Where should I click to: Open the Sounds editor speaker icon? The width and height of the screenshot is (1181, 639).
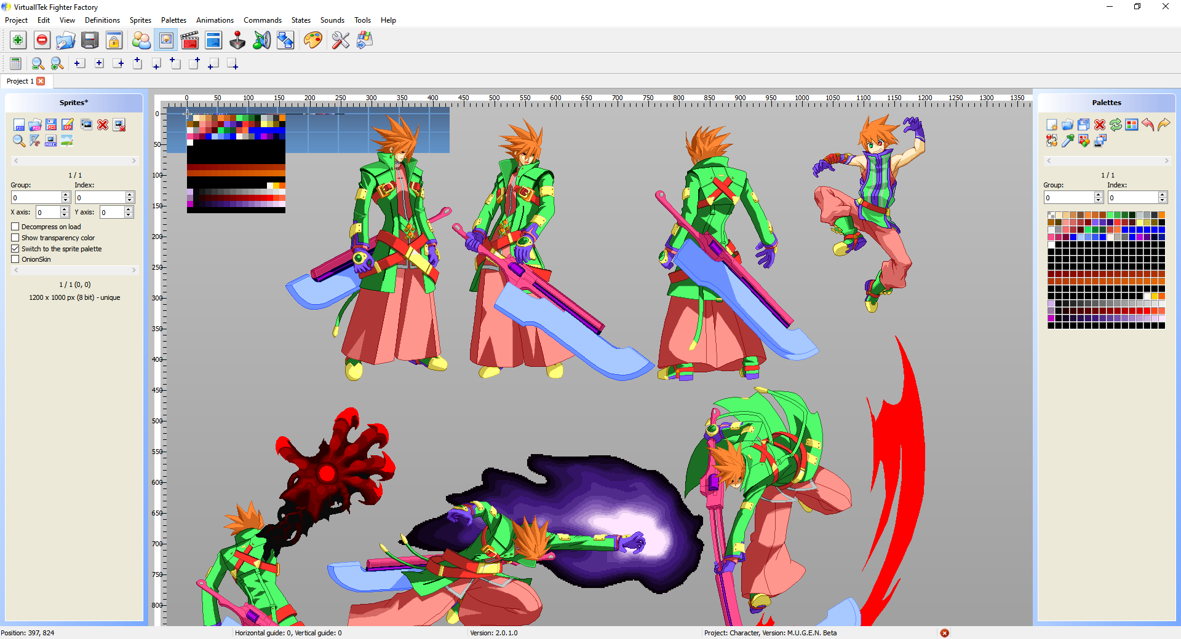261,41
